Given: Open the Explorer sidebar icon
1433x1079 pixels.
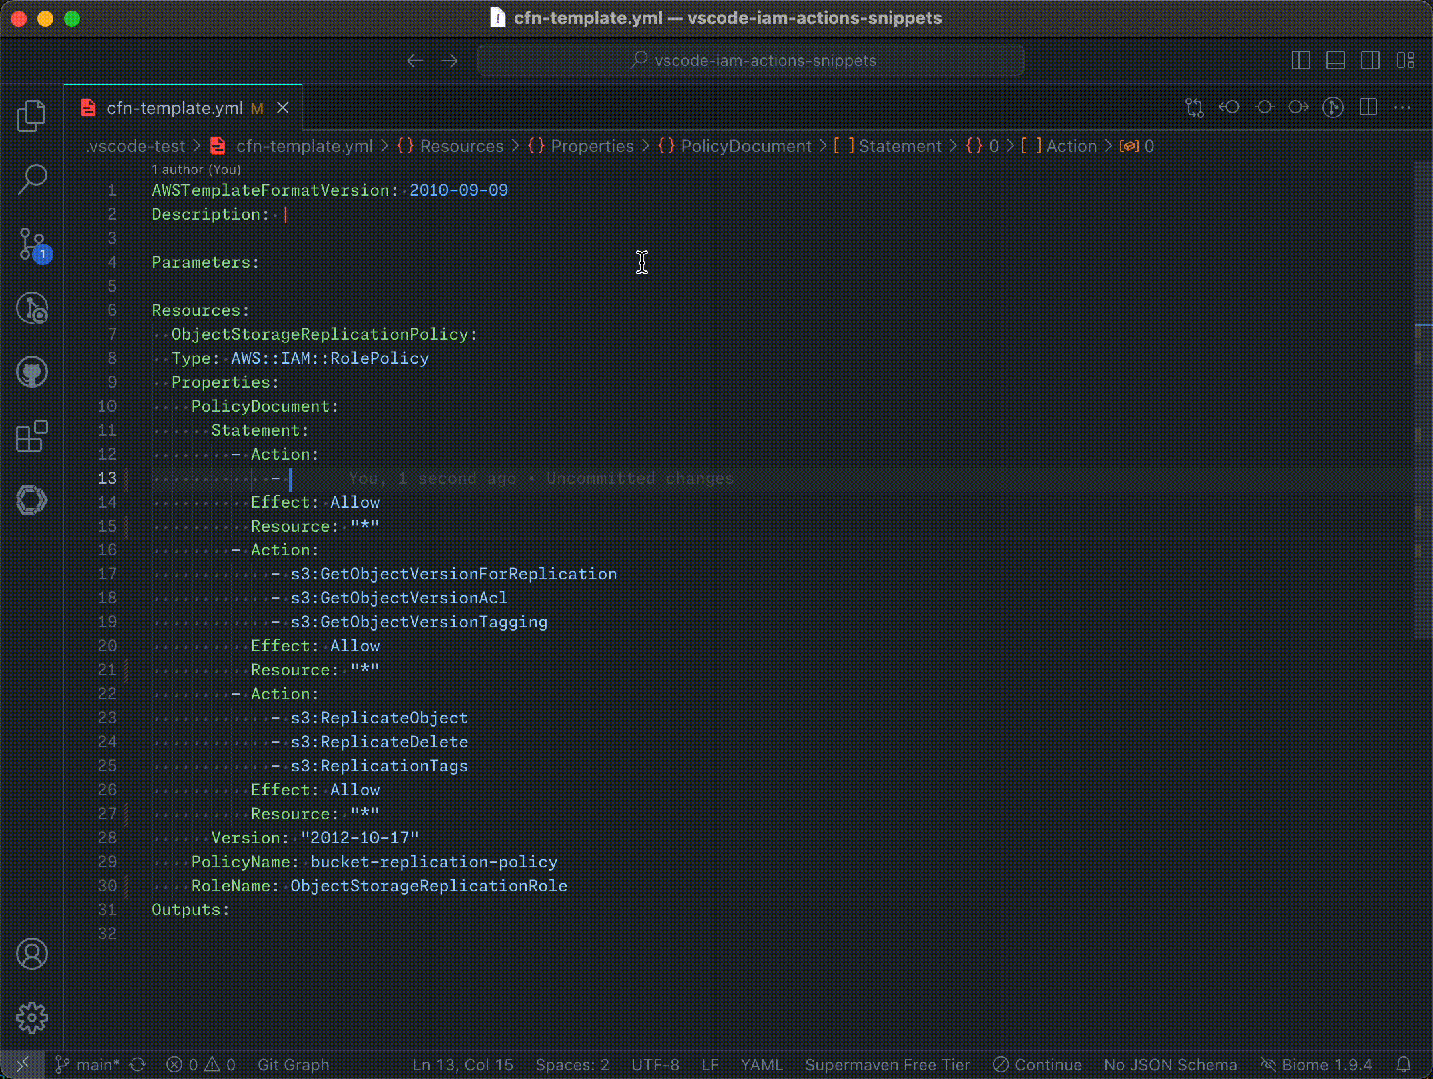Looking at the screenshot, I should coord(31,115).
